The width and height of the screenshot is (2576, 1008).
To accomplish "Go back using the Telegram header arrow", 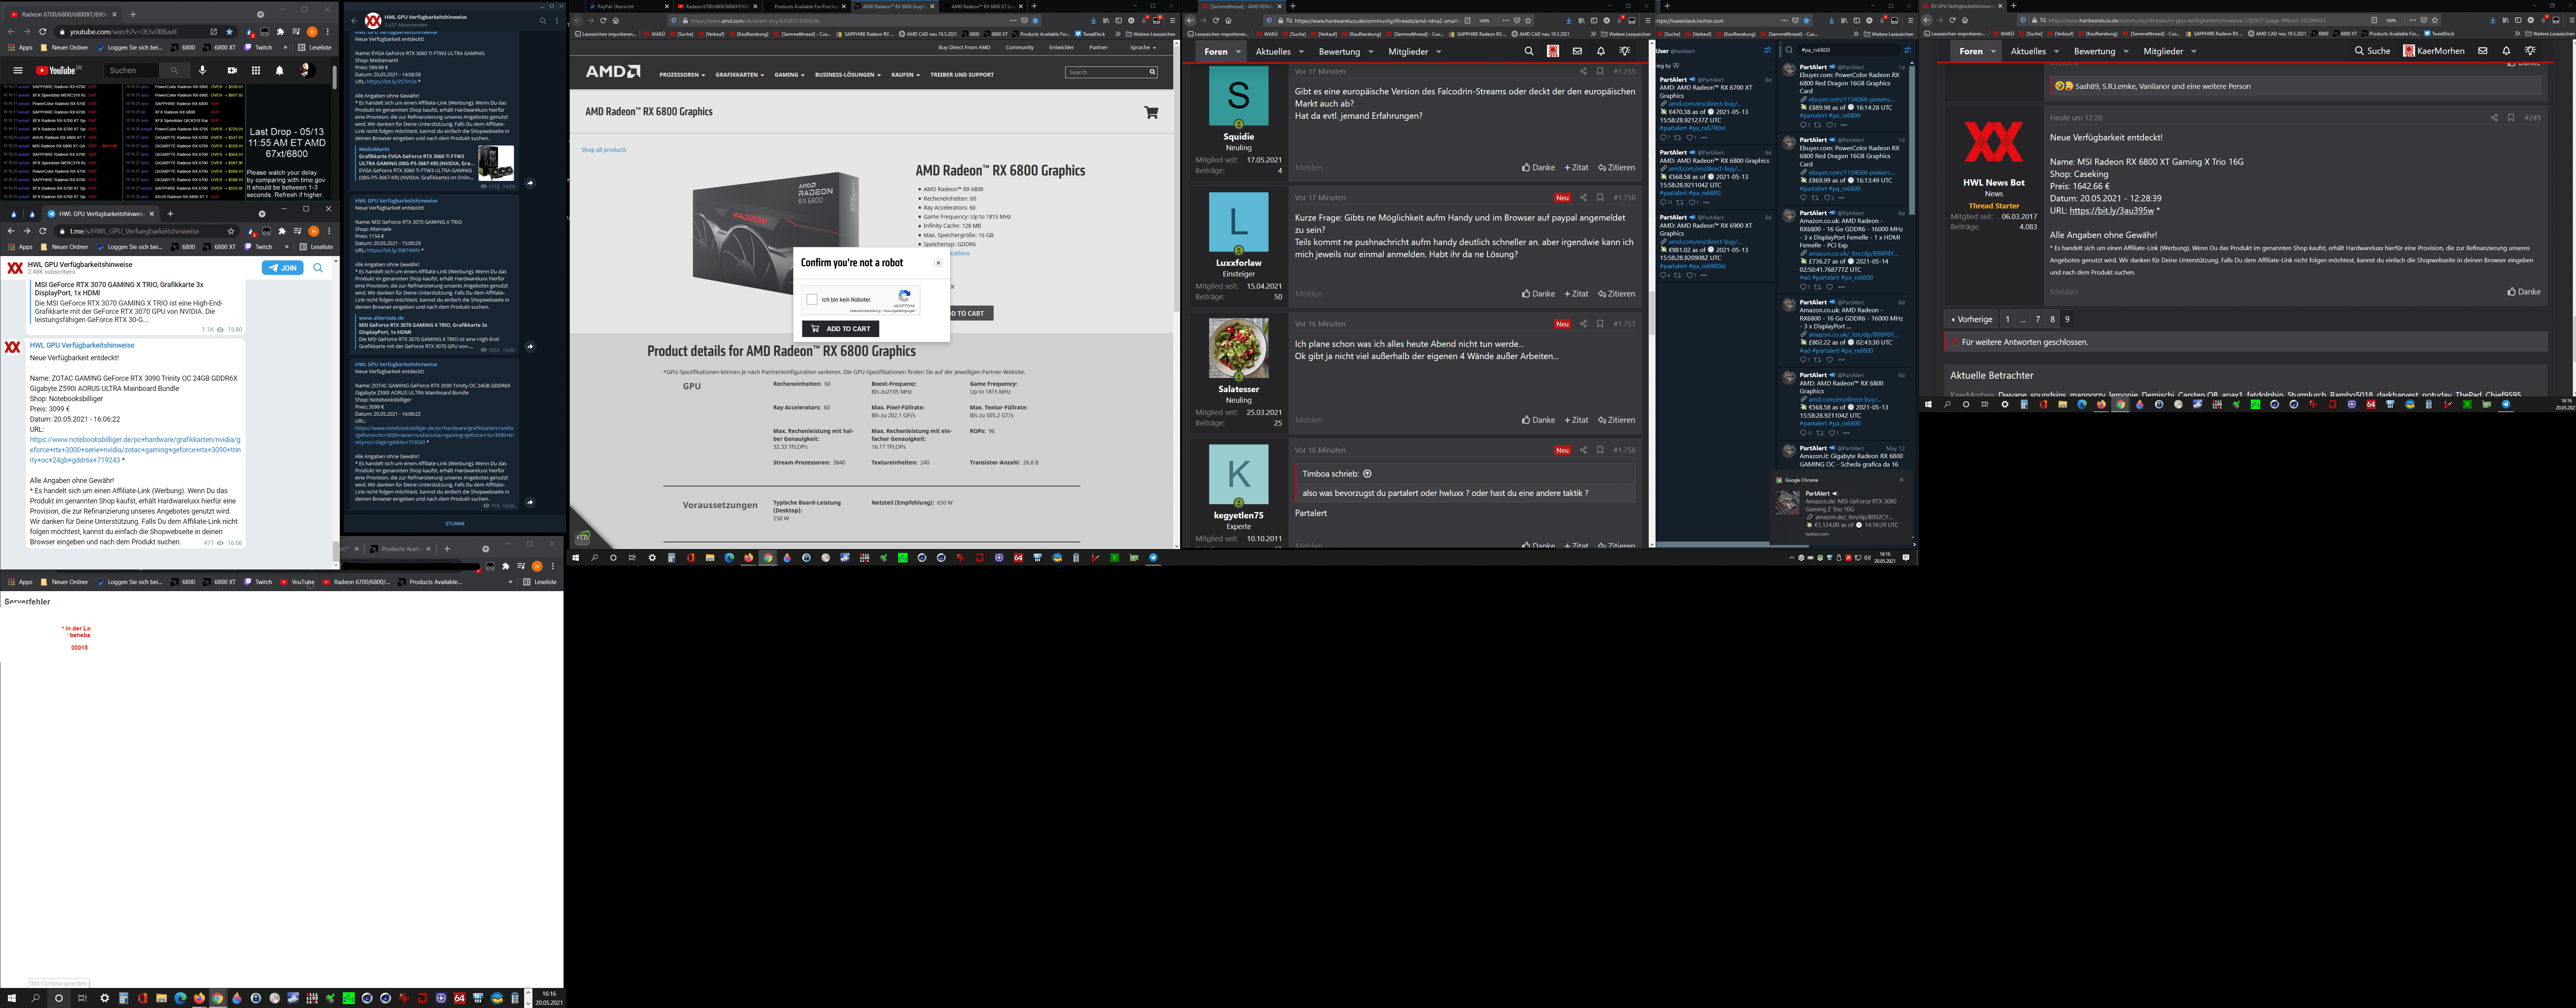I will 354,20.
